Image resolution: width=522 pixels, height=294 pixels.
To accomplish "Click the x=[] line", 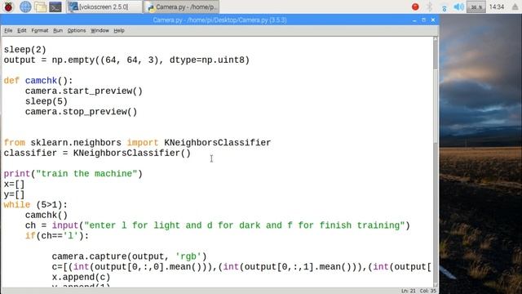I will (14, 184).
